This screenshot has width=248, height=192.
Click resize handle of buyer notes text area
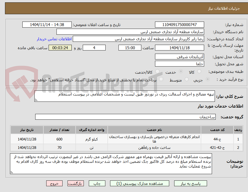pos(12,172)
